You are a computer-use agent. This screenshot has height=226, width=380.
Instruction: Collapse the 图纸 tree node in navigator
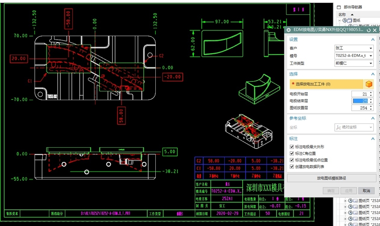(x=340, y=20)
